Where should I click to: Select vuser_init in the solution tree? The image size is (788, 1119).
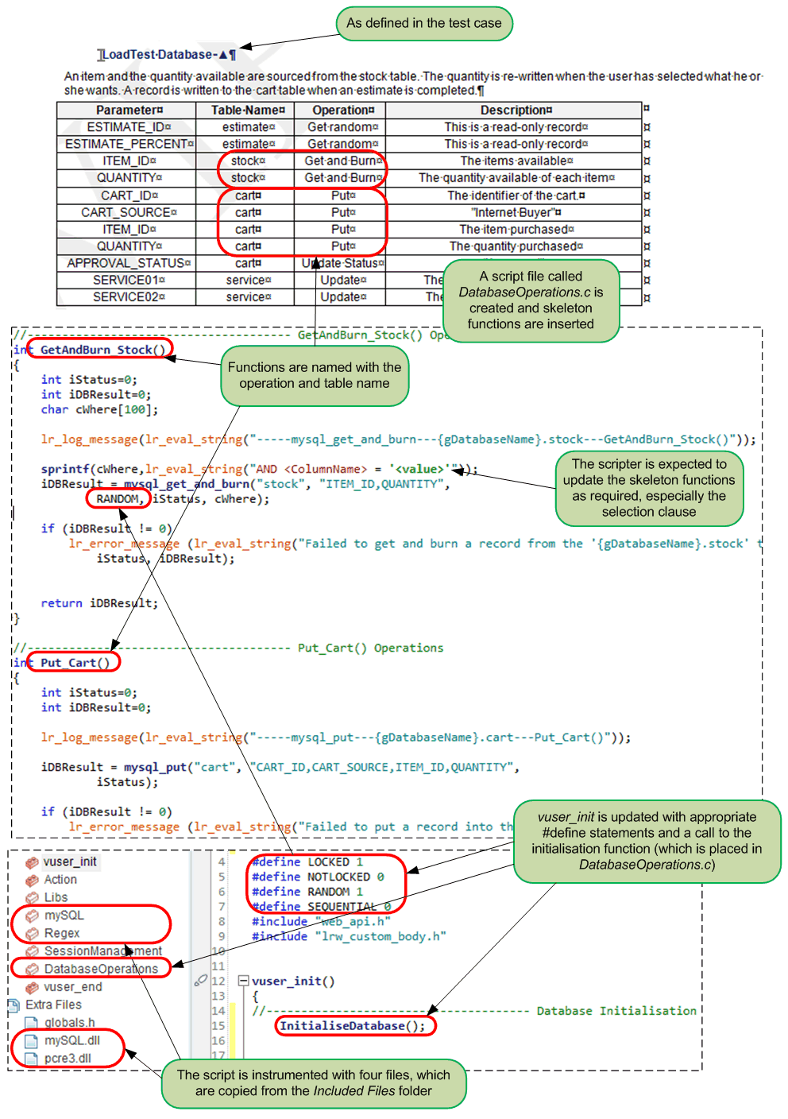click(x=70, y=862)
